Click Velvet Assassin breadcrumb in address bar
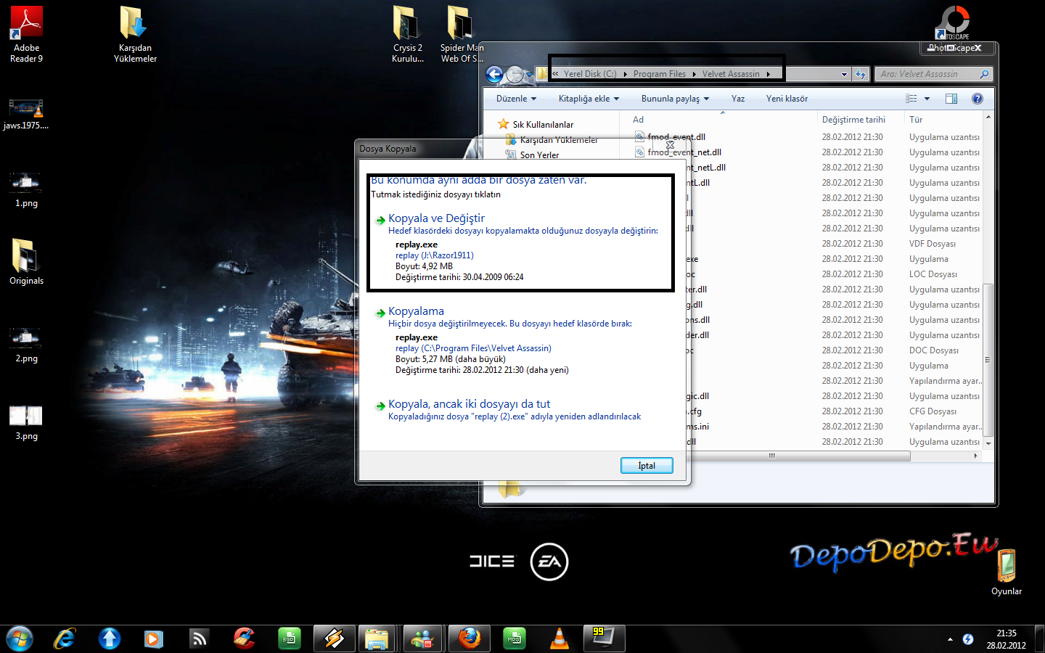Viewport: 1045px width, 653px height. tap(731, 74)
